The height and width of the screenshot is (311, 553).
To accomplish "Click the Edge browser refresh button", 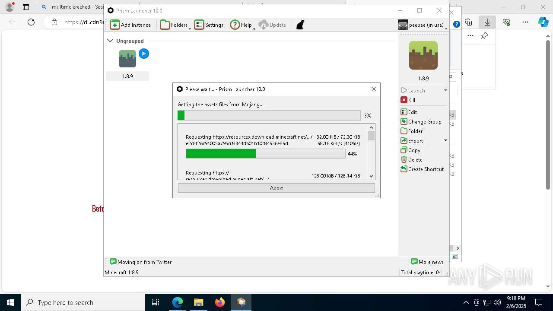I will pyautogui.click(x=31, y=22).
